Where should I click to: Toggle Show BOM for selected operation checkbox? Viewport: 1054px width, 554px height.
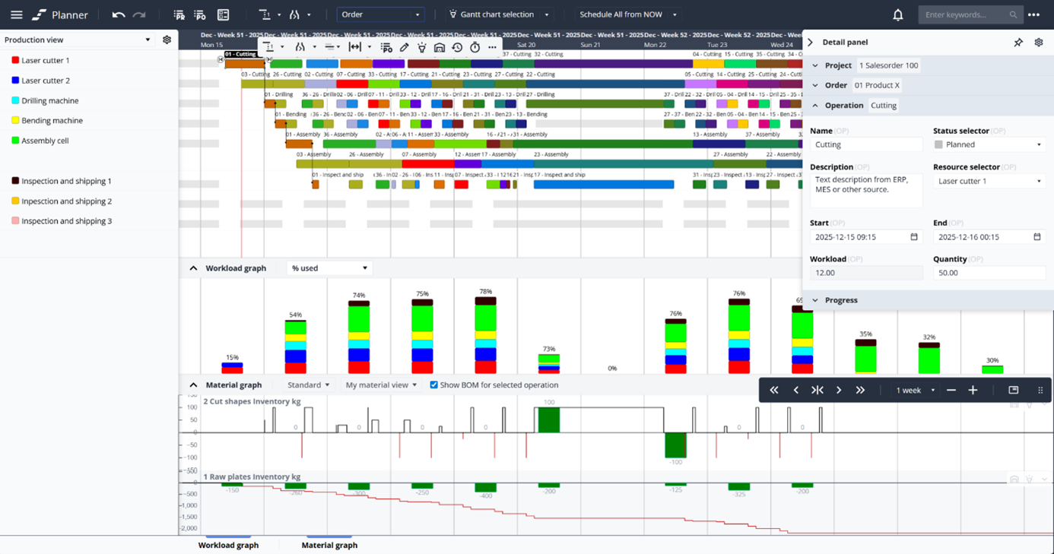433,385
